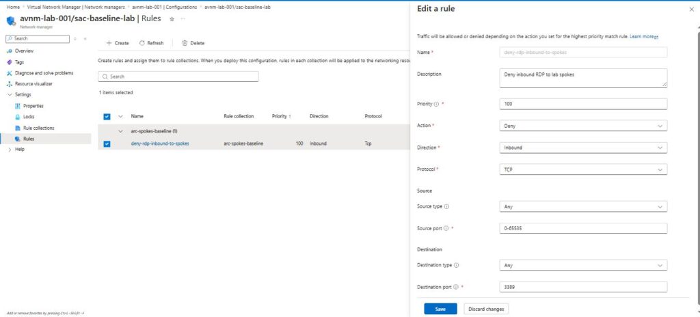Go to avnm-lab-001 Configurations breadcrumb
The width and height of the screenshot is (700, 317).
[164, 7]
